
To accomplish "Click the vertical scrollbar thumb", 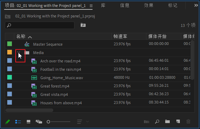I will coord(192,60).
